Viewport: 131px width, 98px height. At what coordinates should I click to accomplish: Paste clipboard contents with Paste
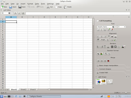point(68,7)
